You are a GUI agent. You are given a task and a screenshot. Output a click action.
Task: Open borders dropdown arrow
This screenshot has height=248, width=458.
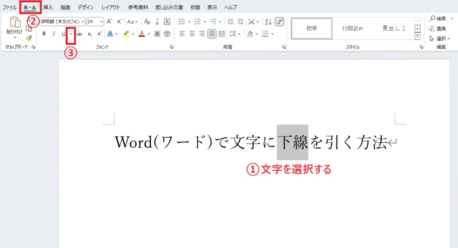(x=272, y=34)
